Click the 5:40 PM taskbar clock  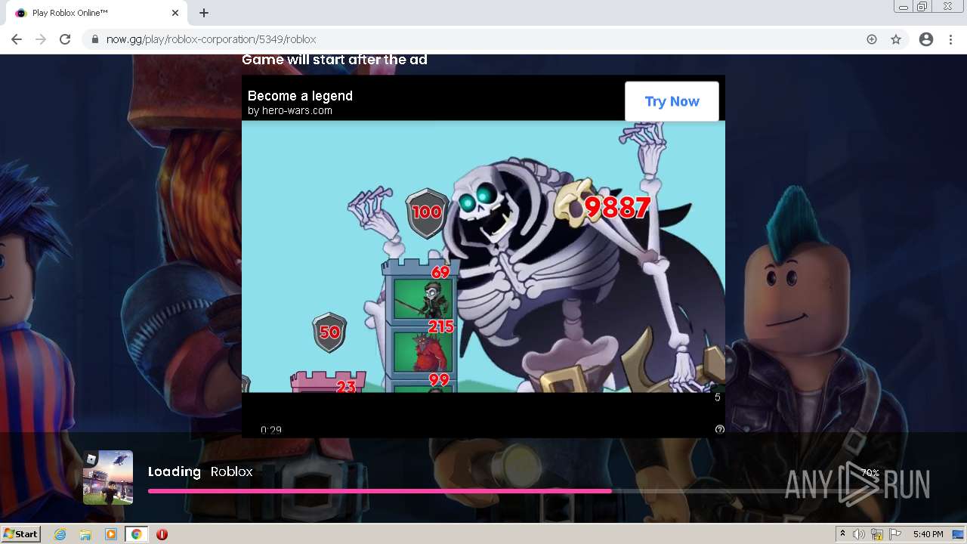[x=928, y=534]
